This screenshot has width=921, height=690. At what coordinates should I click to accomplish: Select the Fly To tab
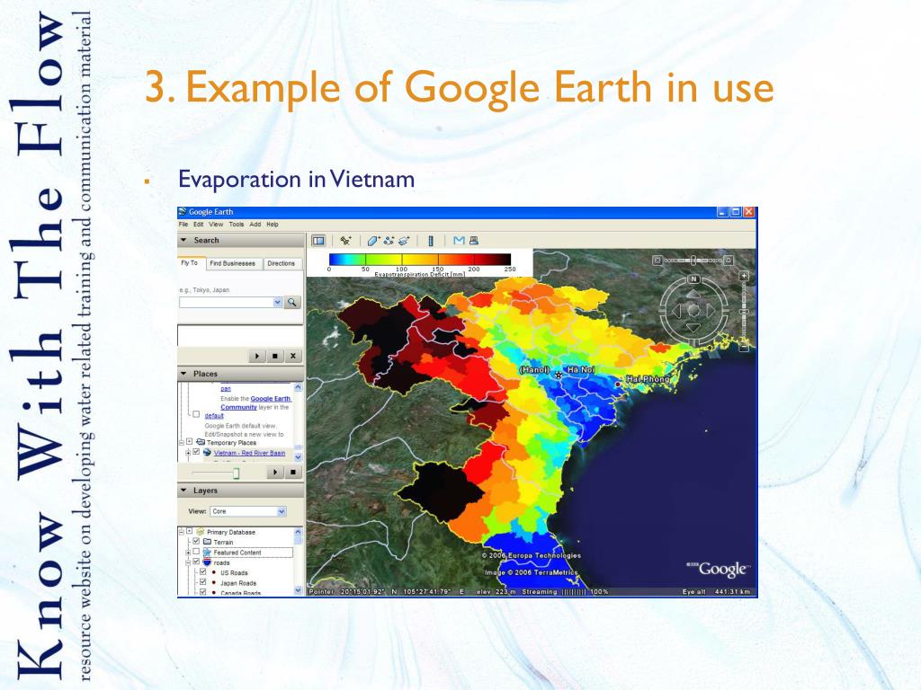coord(190,263)
